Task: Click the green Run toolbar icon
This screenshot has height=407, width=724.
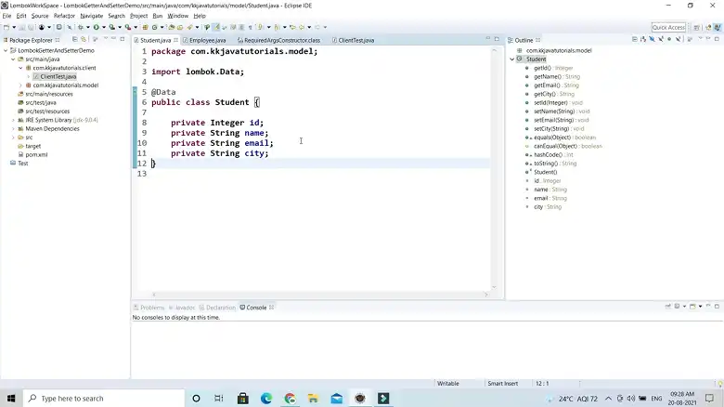Action: pyautogui.click(x=97, y=27)
